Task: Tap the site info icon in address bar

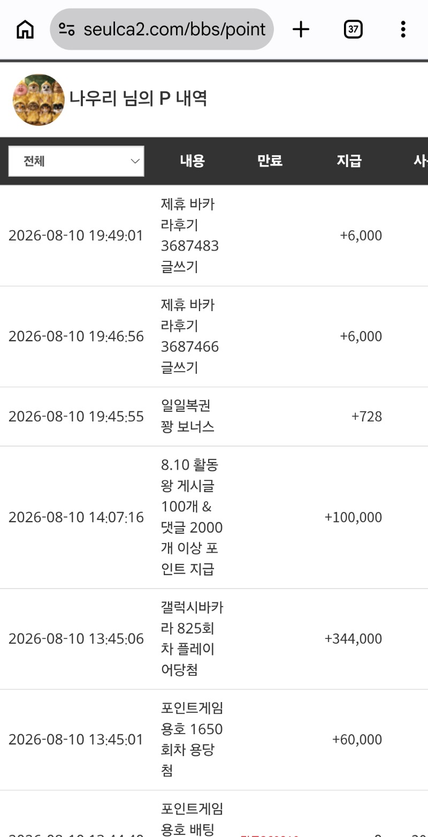Action: coord(67,29)
